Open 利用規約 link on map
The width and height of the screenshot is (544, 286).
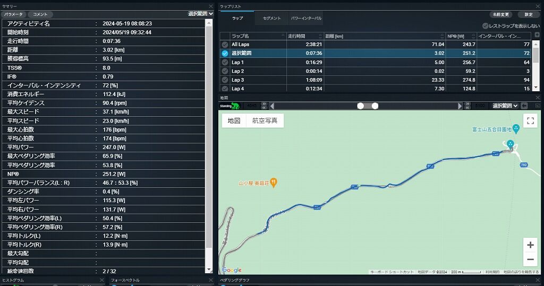pyautogui.click(x=492, y=272)
